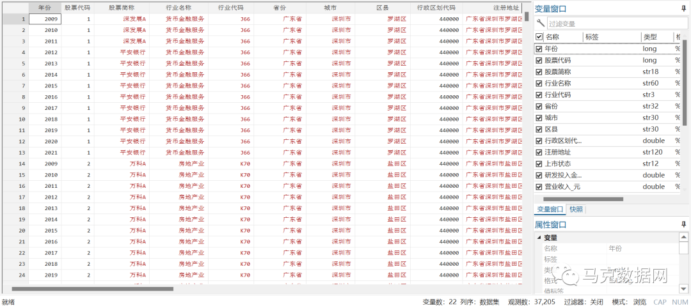691x306 pixels.
Task: Select the 行业名称 column header in the data grid
Action: pyautogui.click(x=179, y=8)
